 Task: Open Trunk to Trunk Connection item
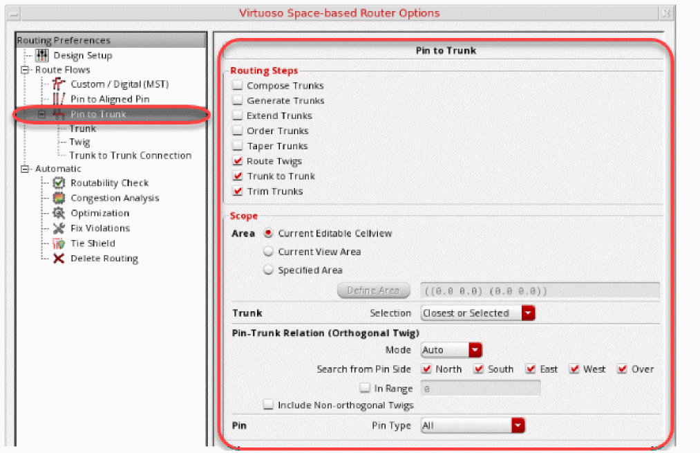pos(131,156)
